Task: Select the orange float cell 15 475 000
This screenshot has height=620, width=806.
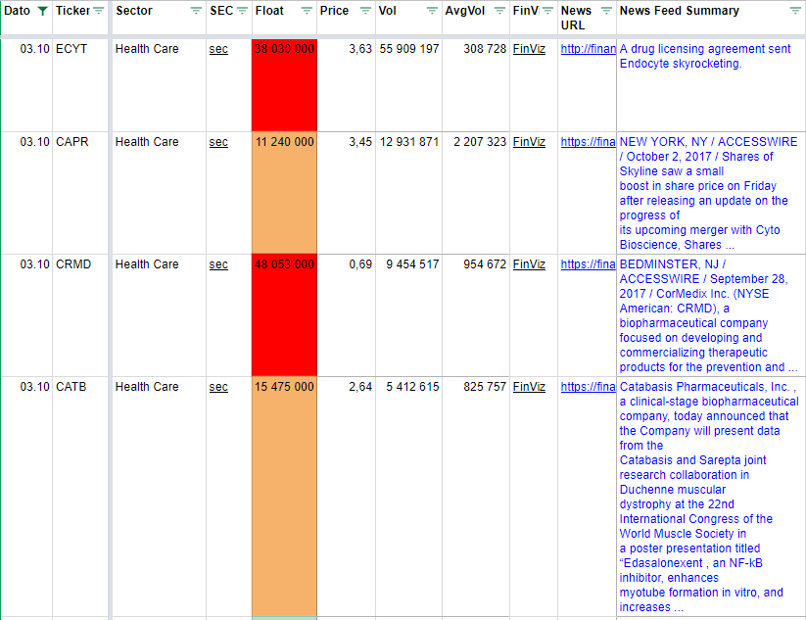Action: 284,498
